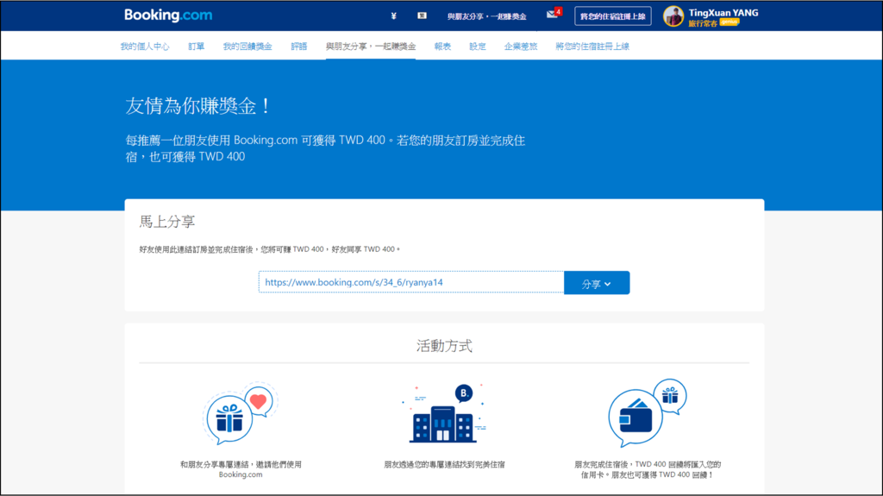883x496 pixels.
Task: Open the 訂單 tab
Action: pos(196,47)
